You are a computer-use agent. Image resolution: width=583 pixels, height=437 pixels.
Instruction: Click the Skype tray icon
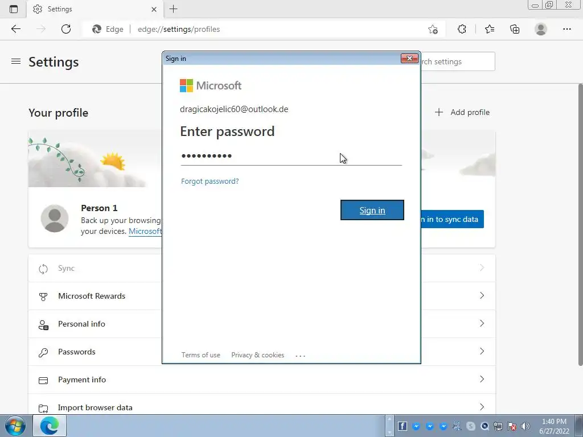(x=471, y=426)
